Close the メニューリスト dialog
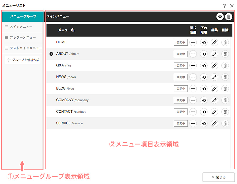The height and width of the screenshot is (184, 237). [232, 6]
